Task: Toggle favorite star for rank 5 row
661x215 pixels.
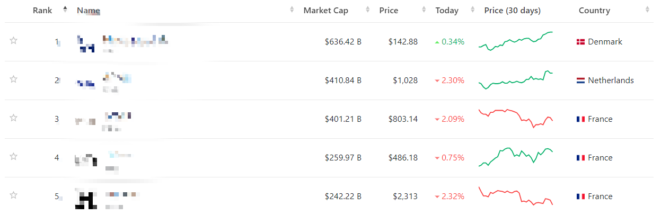Action: coord(14,195)
